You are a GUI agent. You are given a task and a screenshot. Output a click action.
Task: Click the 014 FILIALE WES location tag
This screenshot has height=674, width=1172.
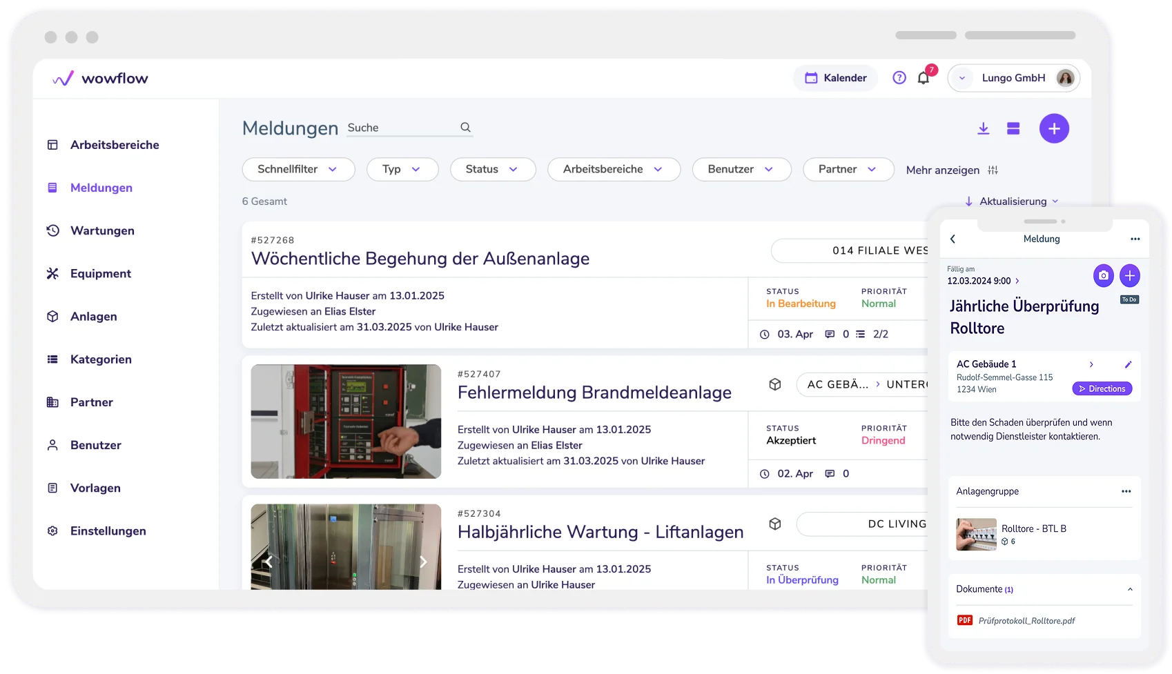[x=850, y=250]
